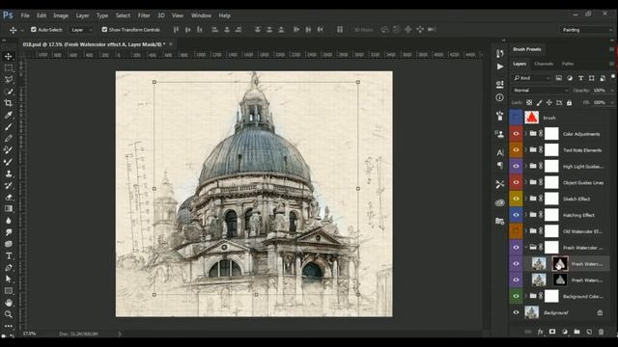Select the Lasso tool
Screen dimensions: 618x347
(9, 79)
